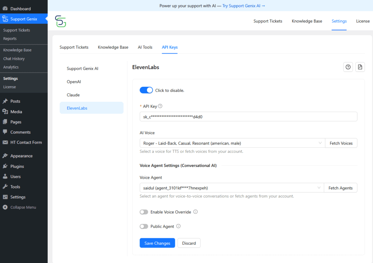The image size is (373, 263).
Task: Click the Fetch Voices button
Action: tap(341, 143)
